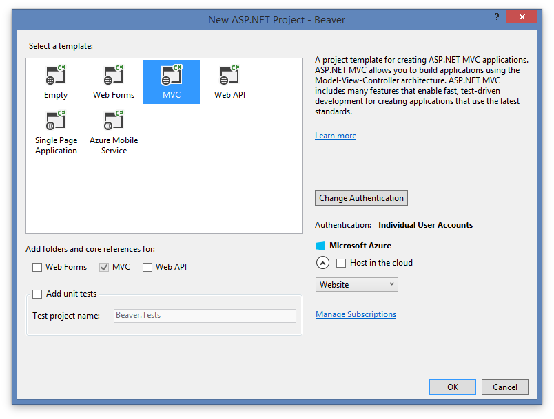Viewport: 554px width, 419px height.
Task: Click the Cancel button
Action: 505,387
